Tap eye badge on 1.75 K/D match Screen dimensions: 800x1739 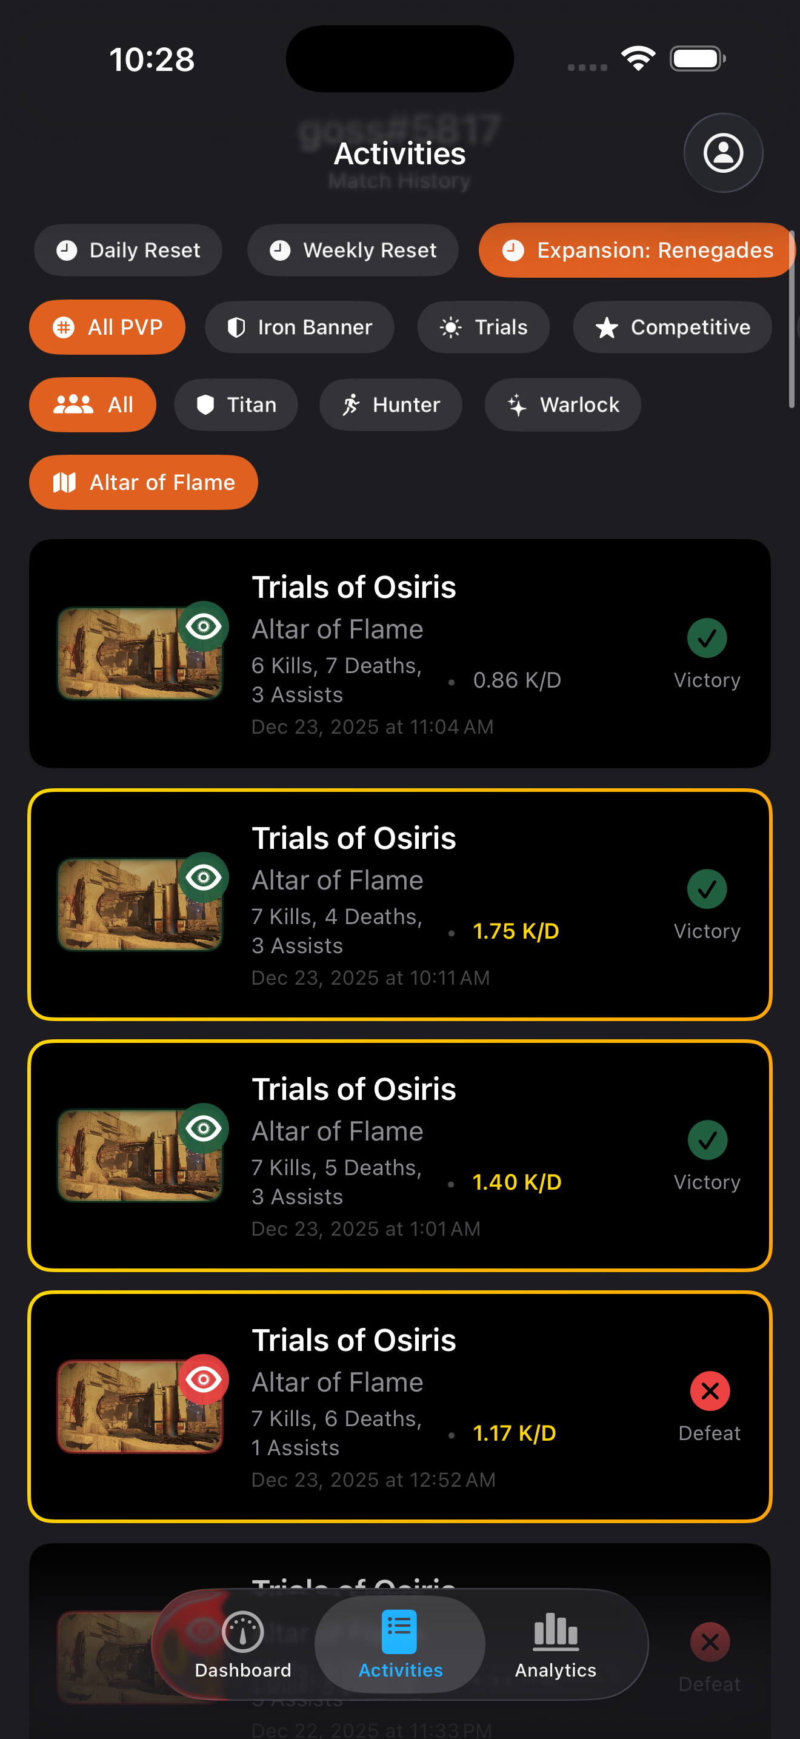[204, 877]
